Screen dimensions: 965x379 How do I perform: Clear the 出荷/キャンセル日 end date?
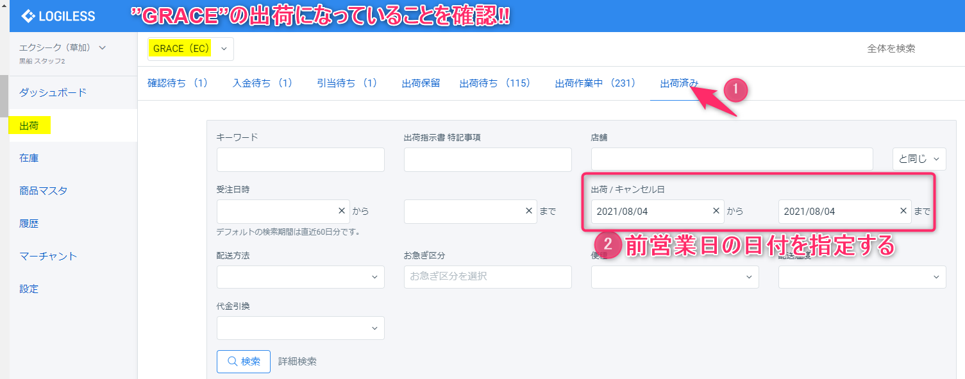point(903,210)
